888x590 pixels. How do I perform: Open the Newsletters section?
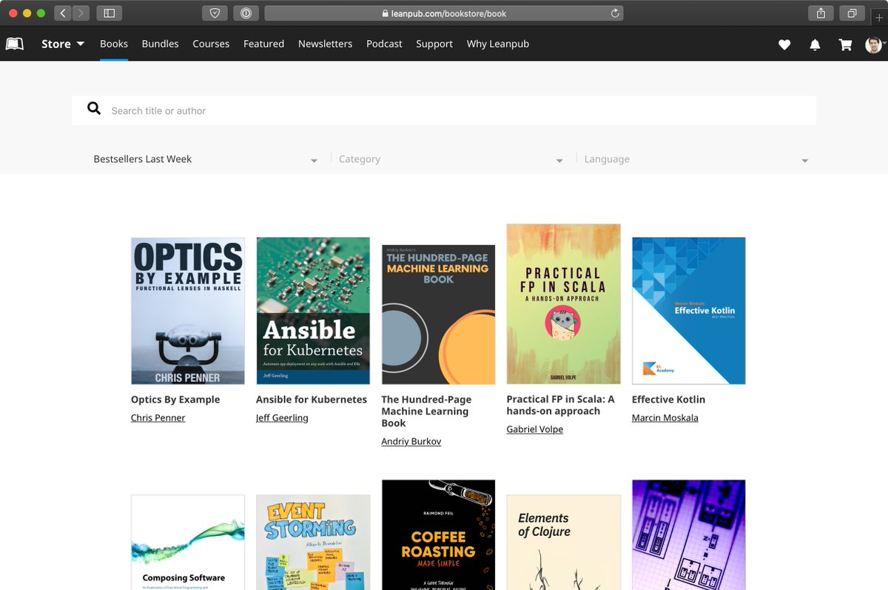click(325, 44)
